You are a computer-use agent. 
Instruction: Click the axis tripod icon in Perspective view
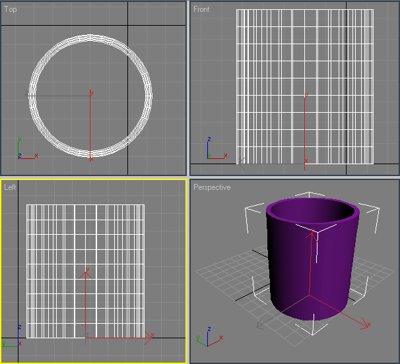(x=209, y=337)
